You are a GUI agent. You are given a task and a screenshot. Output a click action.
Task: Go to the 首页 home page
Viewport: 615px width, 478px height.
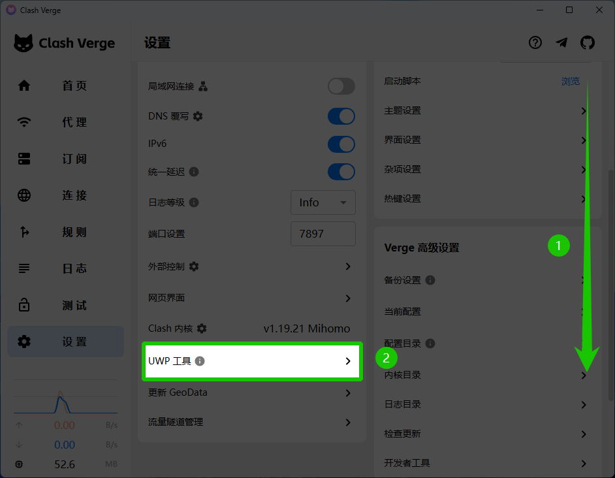pyautogui.click(x=65, y=86)
